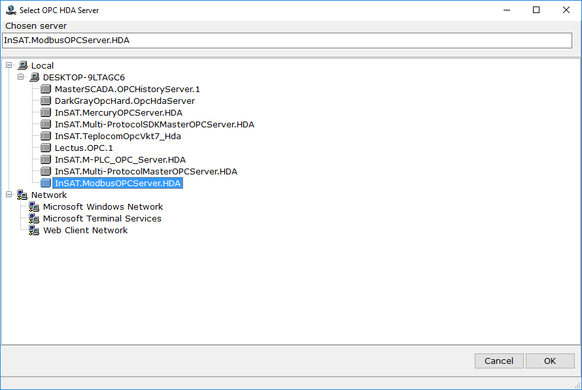
Task: Click the Network node icon
Action: [x=22, y=195]
